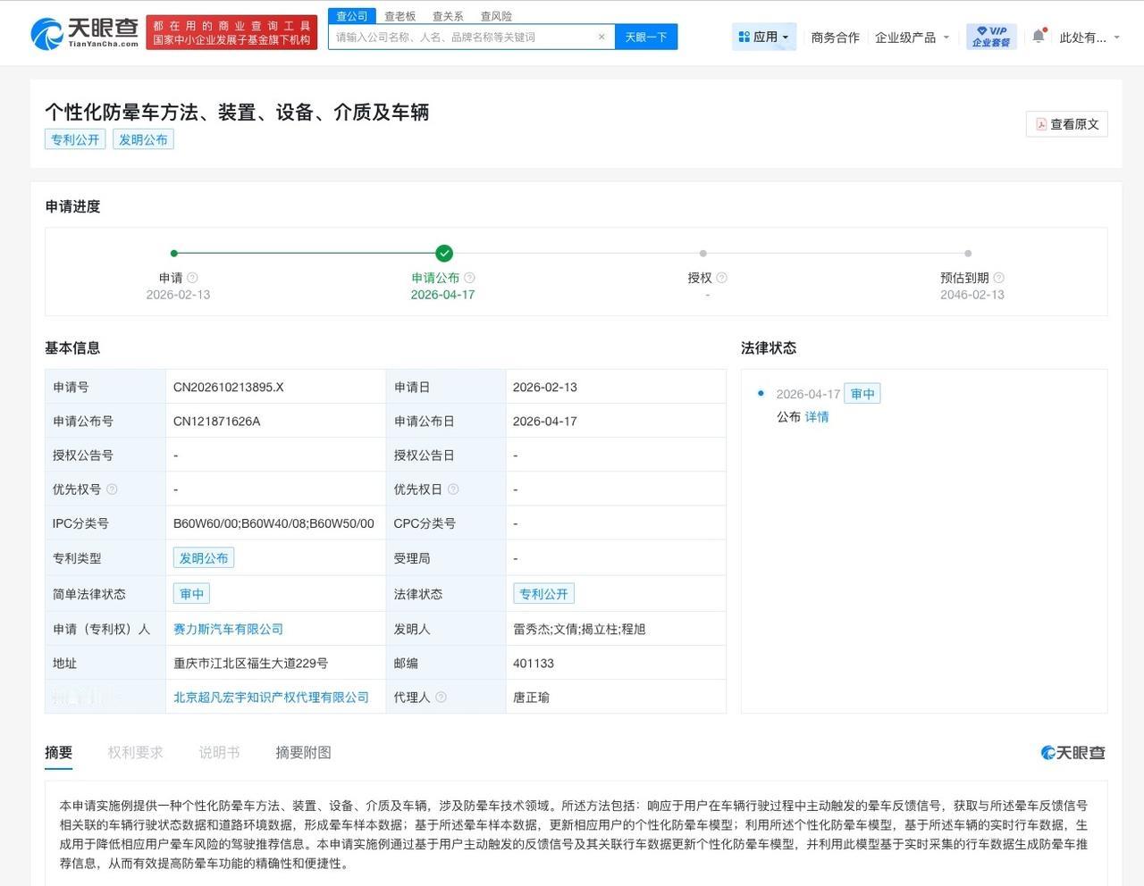The width and height of the screenshot is (1144, 886).
Task: Click the green 申请公布 checkpoint on the timeline
Action: click(444, 253)
